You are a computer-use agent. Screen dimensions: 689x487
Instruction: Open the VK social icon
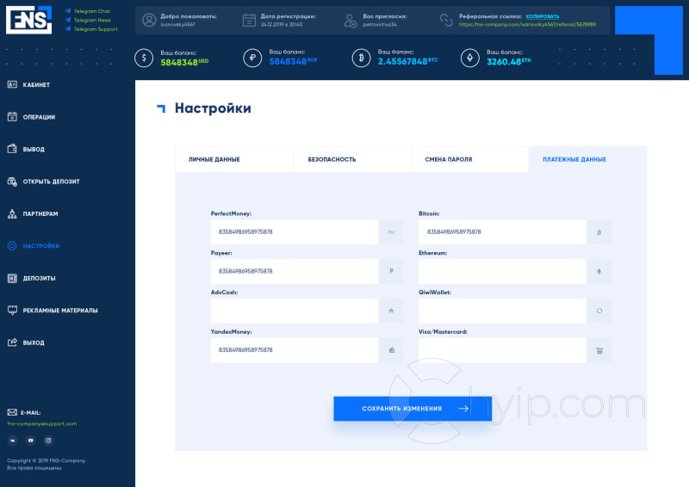coord(13,441)
